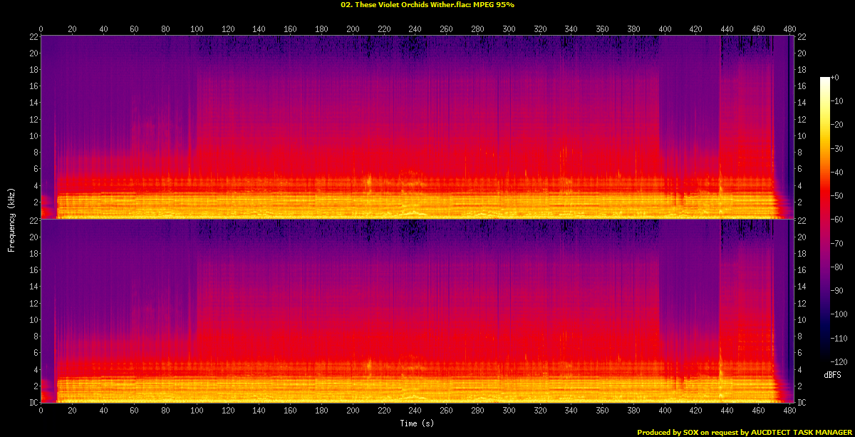Click the bright spot near 210s in upper channel
The width and height of the screenshot is (855, 437).
coord(368,180)
